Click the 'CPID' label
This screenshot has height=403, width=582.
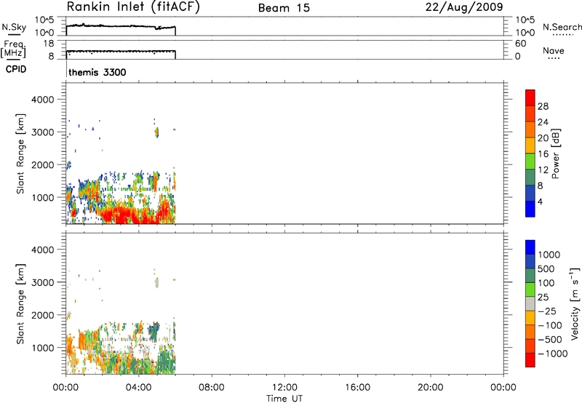tap(16, 69)
